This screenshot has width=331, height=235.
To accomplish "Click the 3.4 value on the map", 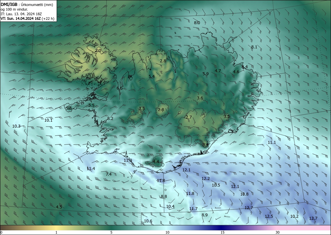I will pyautogui.click(x=206, y=145).
